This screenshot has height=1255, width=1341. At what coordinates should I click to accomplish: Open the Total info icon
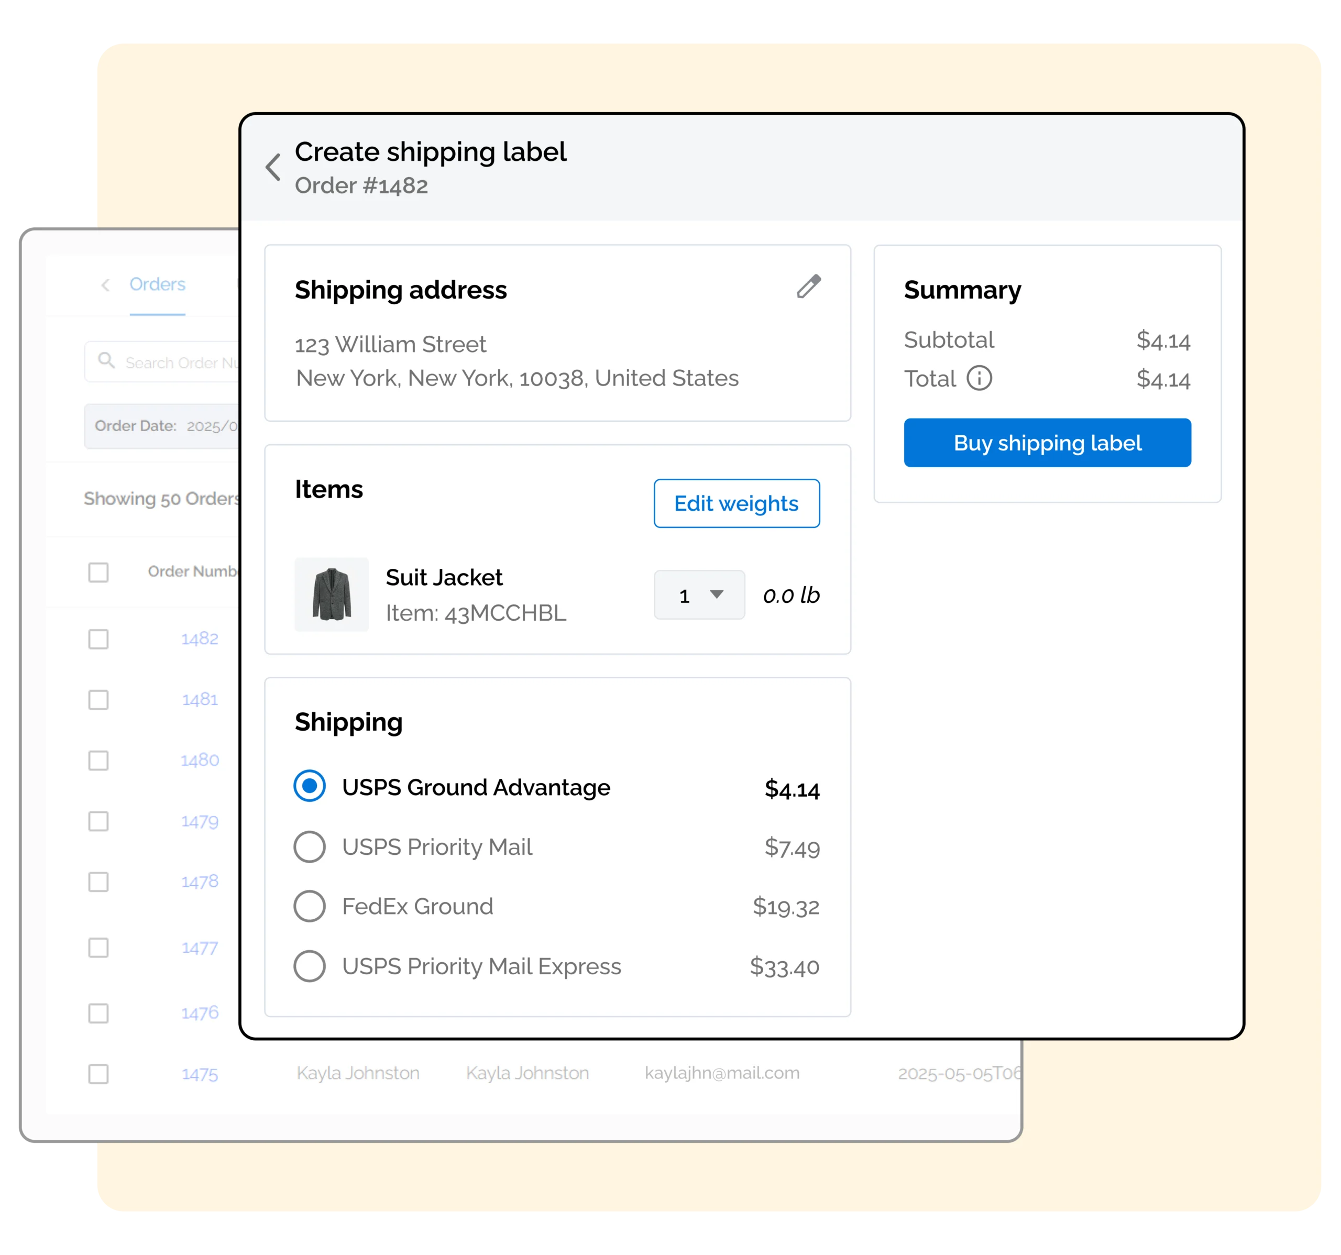coord(979,378)
